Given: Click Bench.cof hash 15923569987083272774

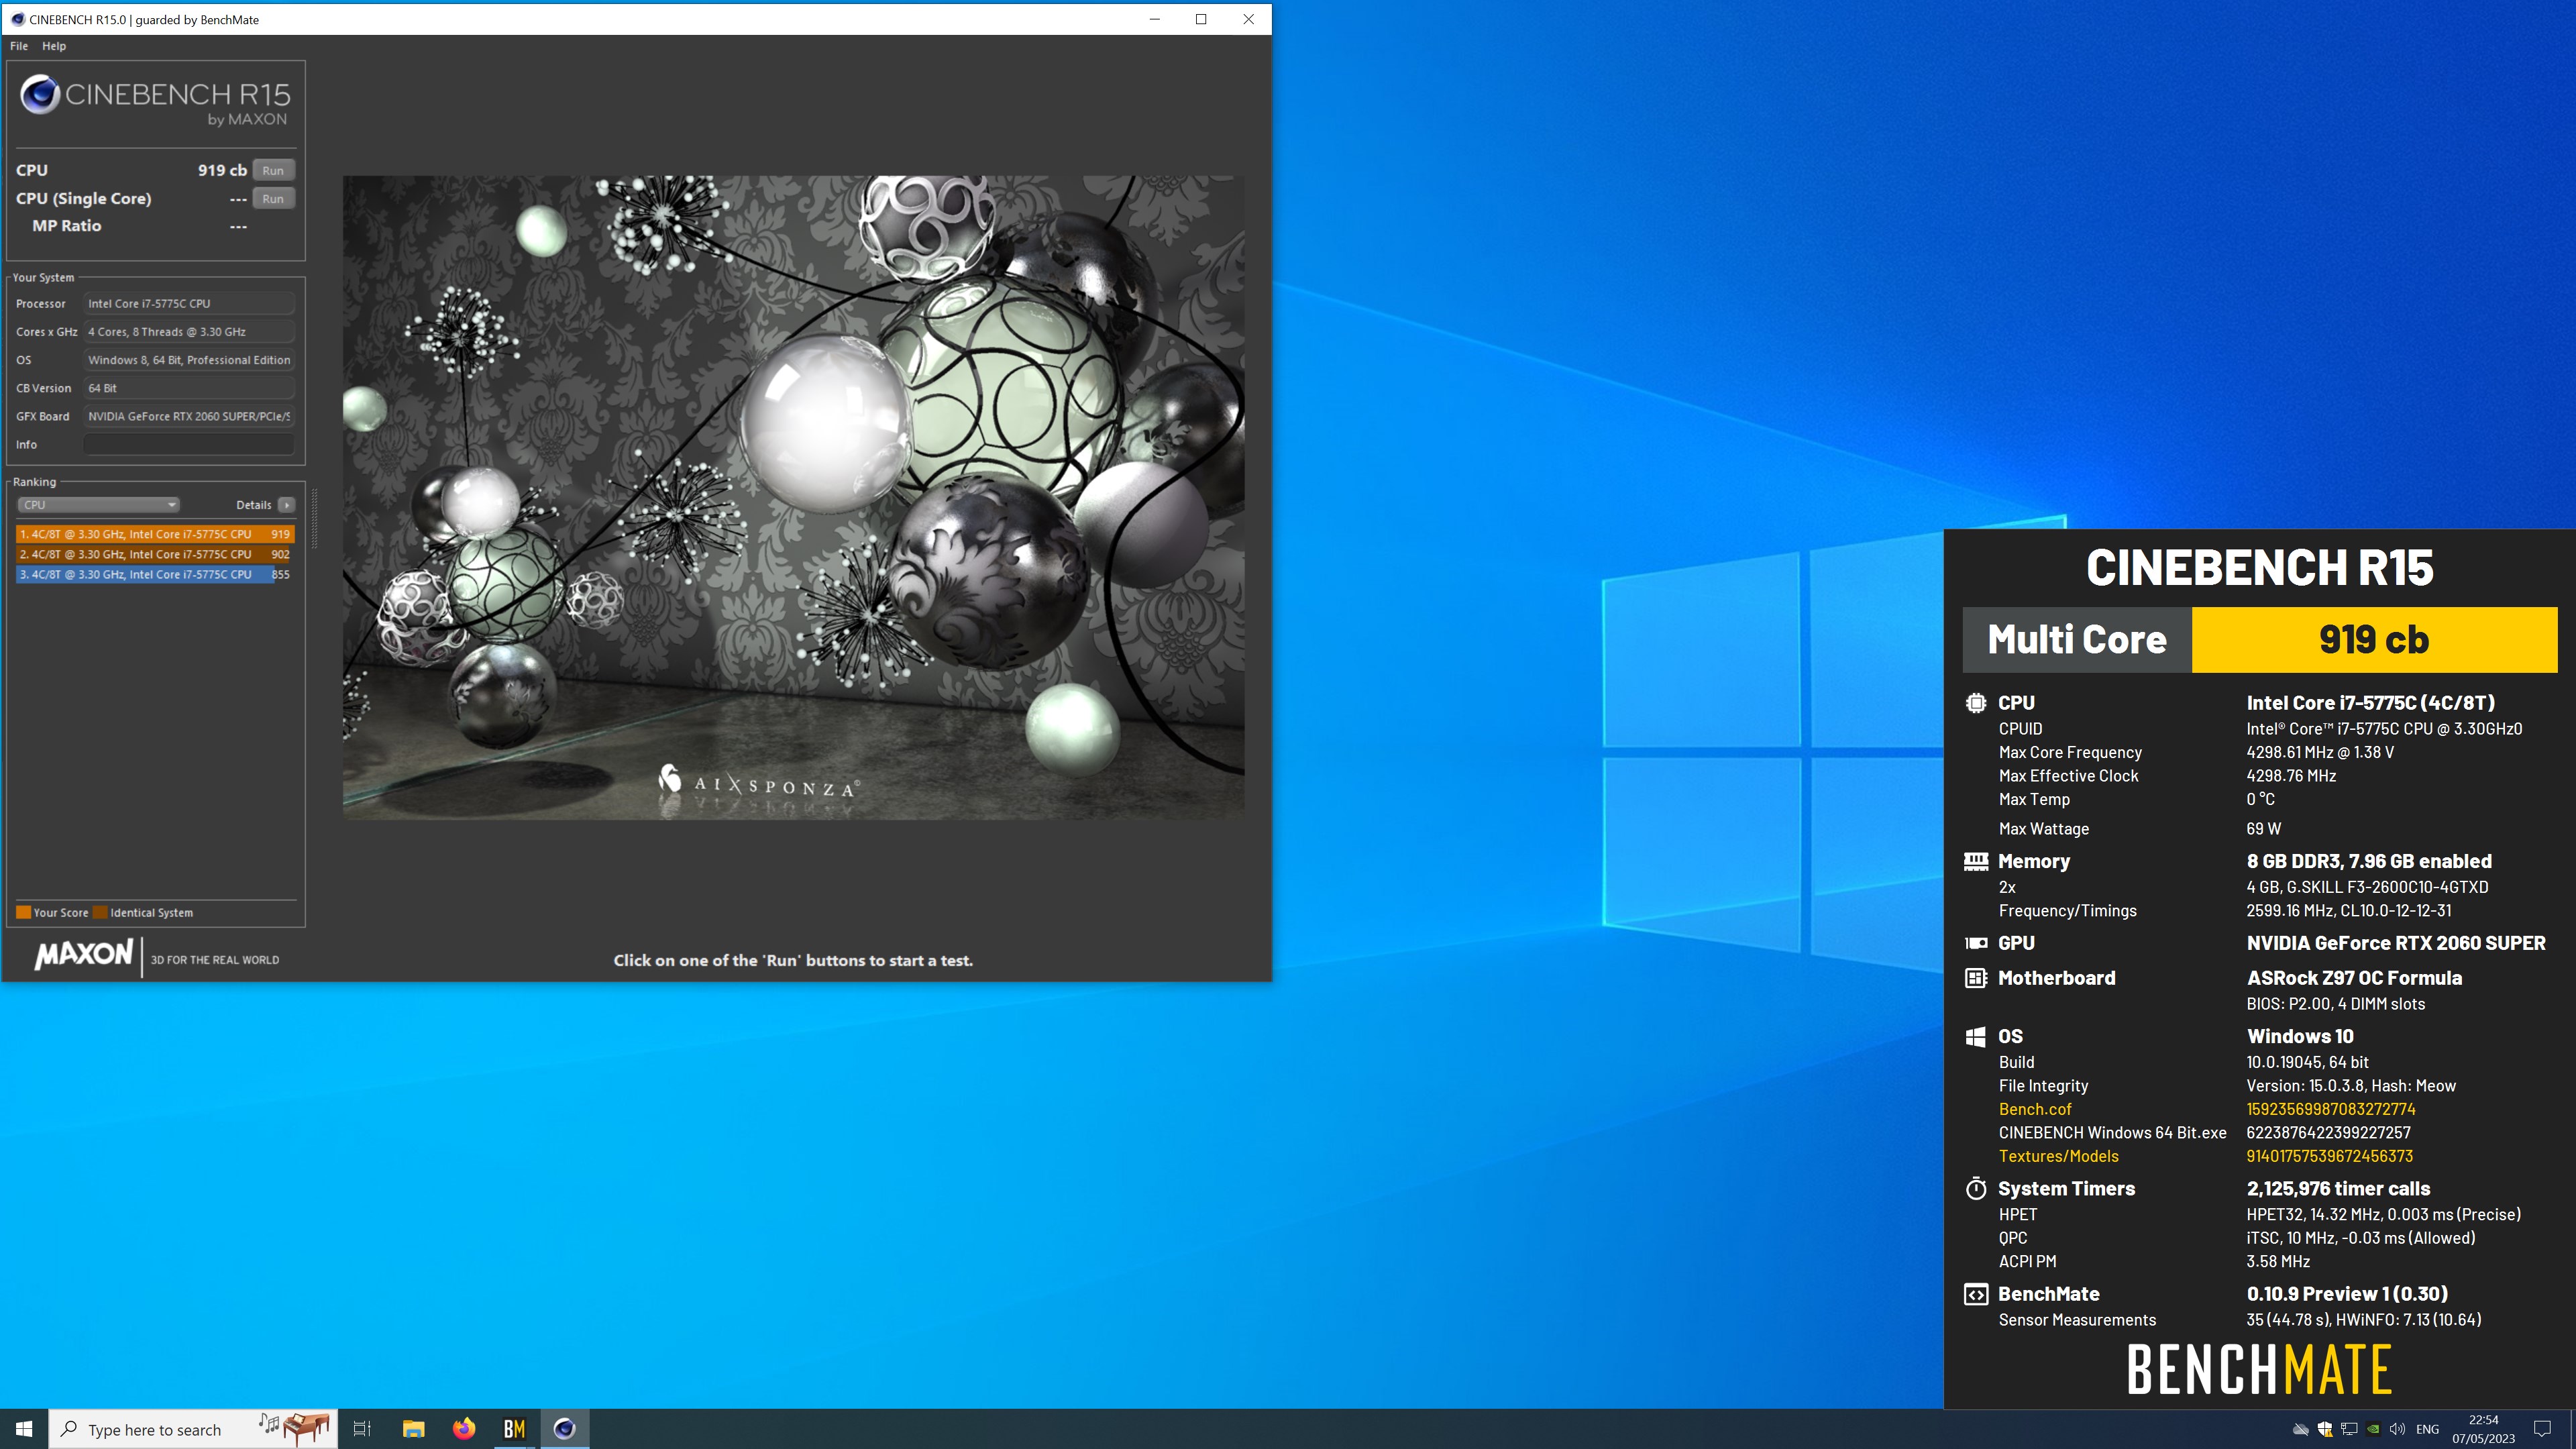Looking at the screenshot, I should [2330, 1109].
